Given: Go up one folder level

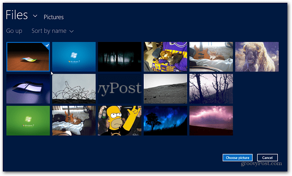Looking at the screenshot, I should (x=14, y=31).
